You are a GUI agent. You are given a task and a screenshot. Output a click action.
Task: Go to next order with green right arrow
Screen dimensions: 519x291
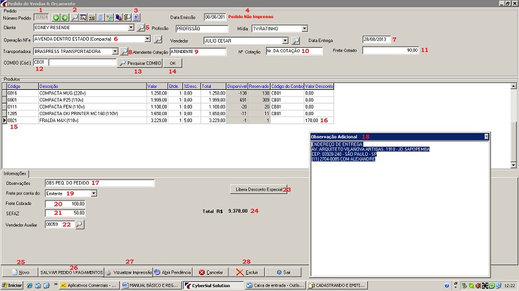(64, 17)
